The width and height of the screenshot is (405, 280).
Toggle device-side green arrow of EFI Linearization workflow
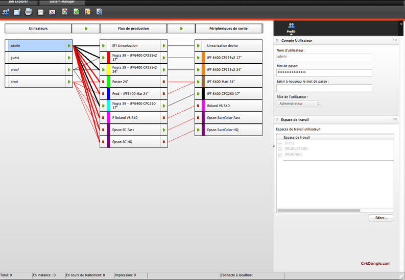tap(164, 45)
